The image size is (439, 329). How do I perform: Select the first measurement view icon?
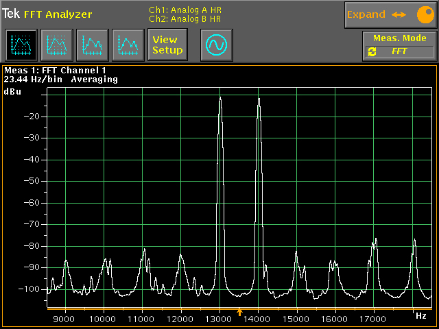click(21, 45)
